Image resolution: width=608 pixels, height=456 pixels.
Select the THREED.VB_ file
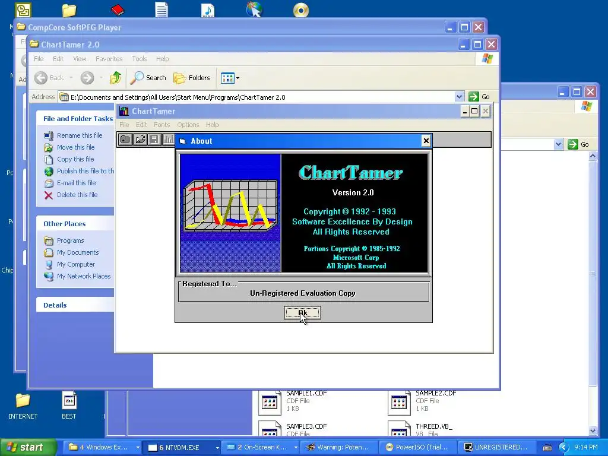420,429
